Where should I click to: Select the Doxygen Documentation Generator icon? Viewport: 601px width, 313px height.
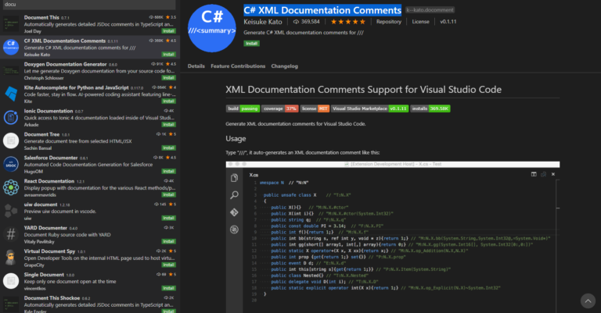point(11,70)
